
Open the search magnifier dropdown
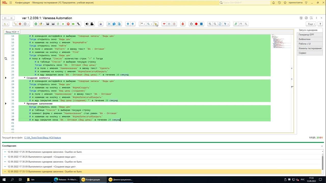pyautogui.click(x=149, y=24)
